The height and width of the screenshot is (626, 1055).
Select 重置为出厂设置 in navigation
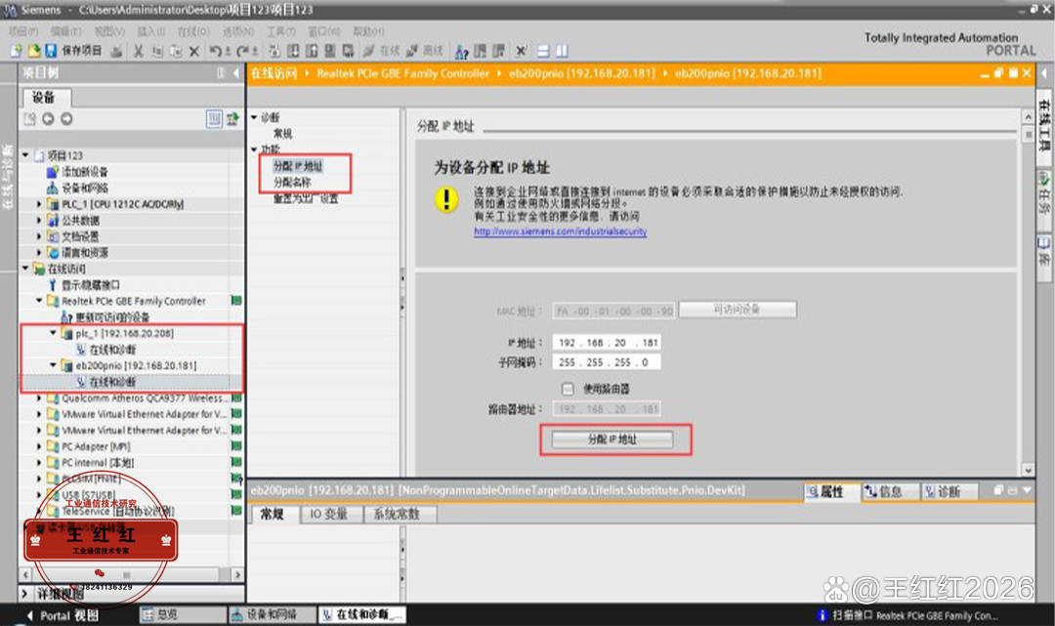pyautogui.click(x=306, y=199)
